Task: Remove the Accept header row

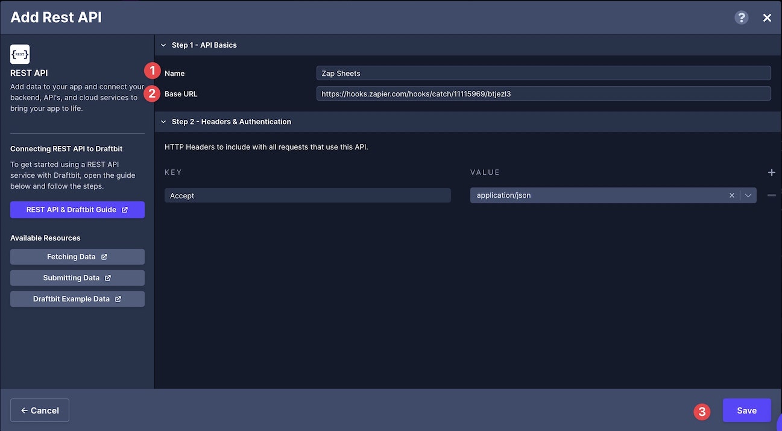Action: click(x=771, y=195)
